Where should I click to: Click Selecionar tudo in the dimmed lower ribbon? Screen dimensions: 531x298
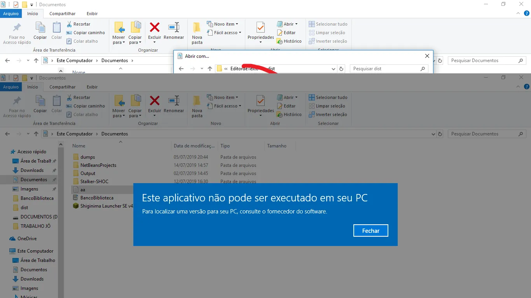coord(328,97)
